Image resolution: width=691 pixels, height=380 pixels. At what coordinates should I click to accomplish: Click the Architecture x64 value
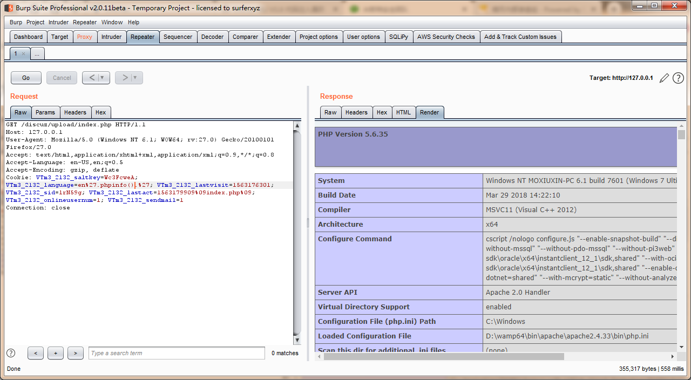(x=491, y=224)
